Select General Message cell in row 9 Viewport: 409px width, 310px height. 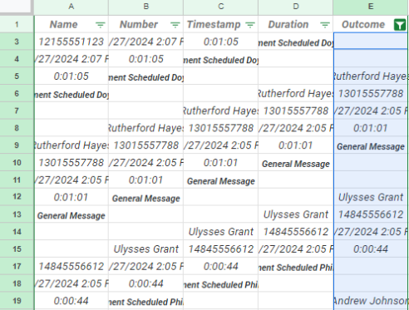tap(371, 145)
